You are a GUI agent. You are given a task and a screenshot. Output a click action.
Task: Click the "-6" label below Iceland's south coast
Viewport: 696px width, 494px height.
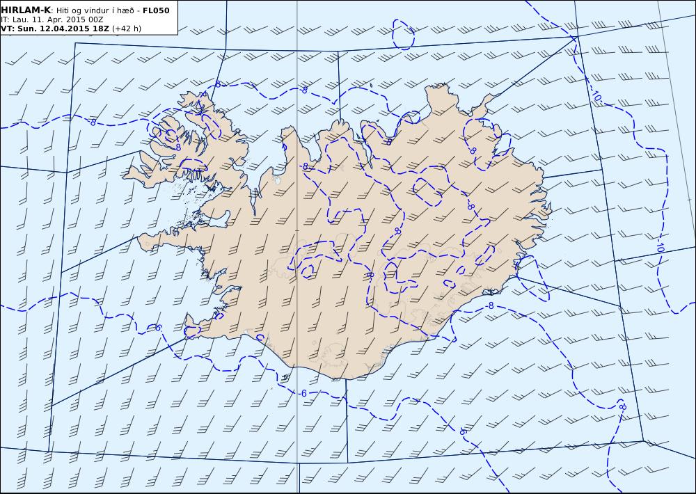coord(303,393)
